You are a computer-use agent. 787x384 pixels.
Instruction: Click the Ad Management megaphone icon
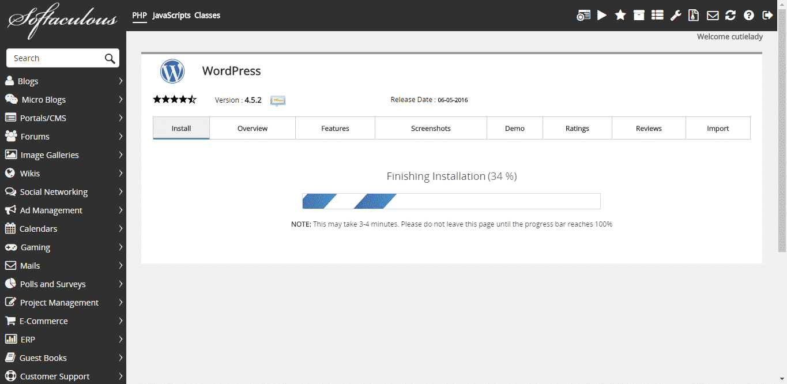[x=10, y=210]
